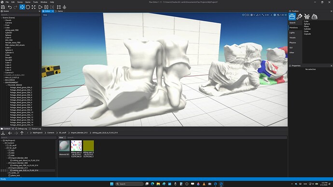The width and height of the screenshot is (333, 187).
Task: Select the Scale gizmo tool
Action: pyautogui.click(x=34, y=7)
